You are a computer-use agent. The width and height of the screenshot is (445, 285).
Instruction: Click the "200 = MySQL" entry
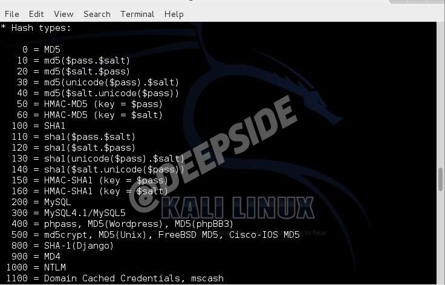click(x=41, y=202)
